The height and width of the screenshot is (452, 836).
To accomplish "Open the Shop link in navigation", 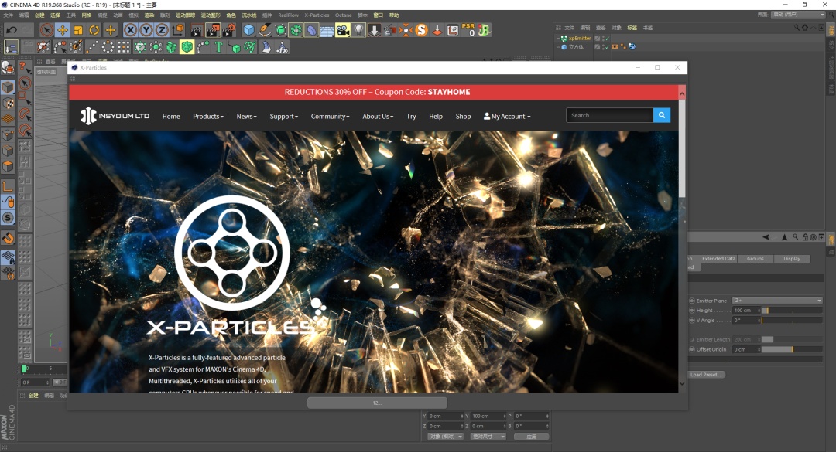I will [463, 117].
